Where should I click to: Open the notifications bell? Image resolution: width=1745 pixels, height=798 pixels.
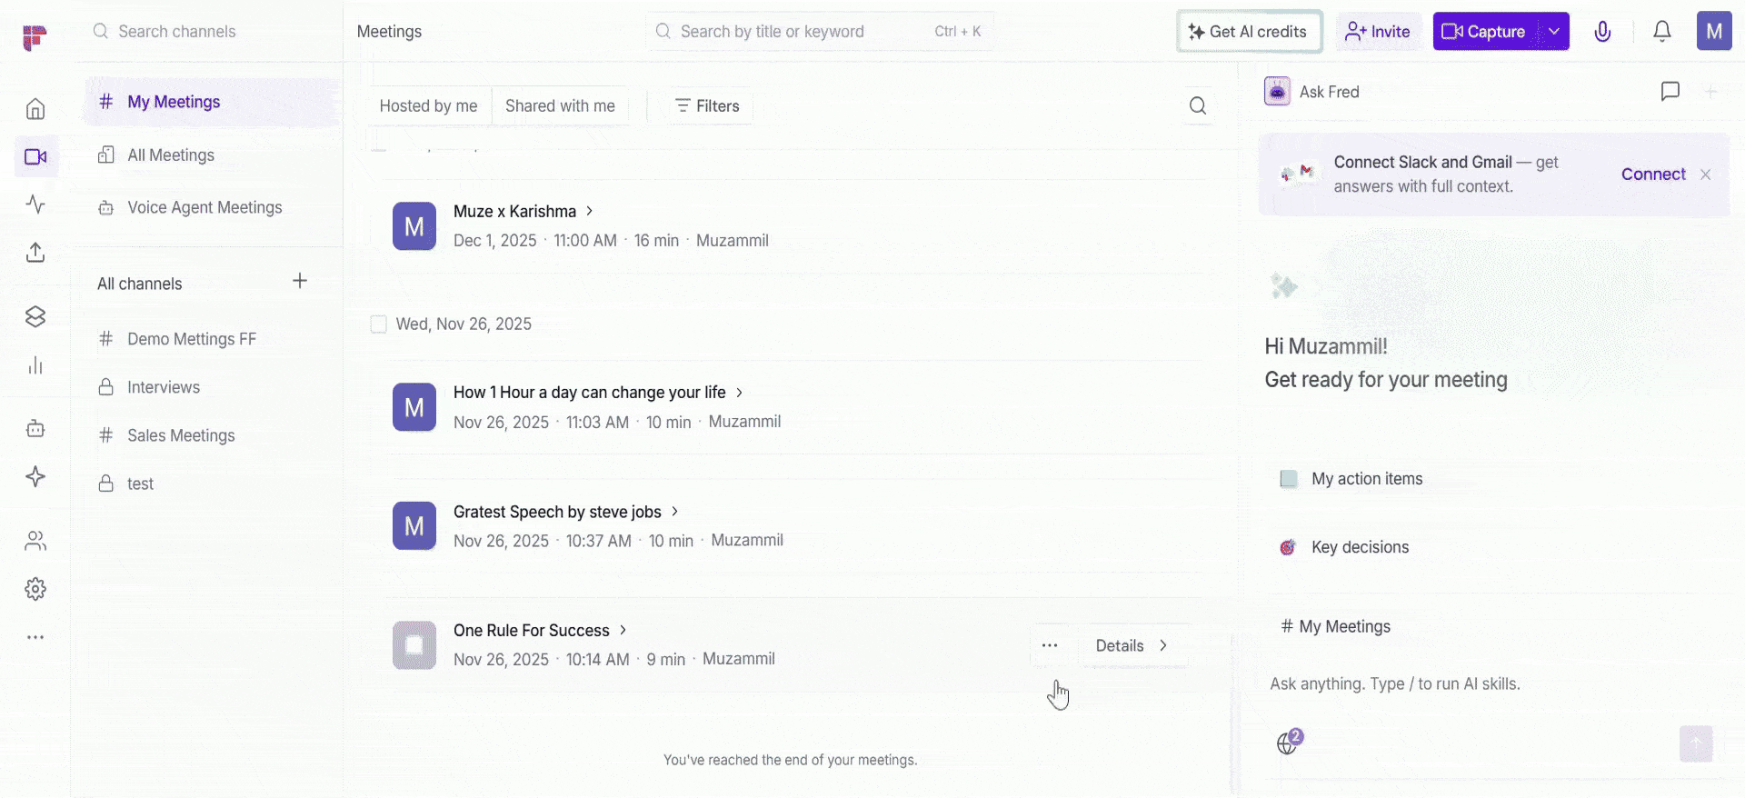(1661, 32)
